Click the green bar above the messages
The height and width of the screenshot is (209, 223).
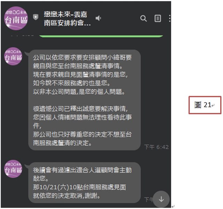[101, 36]
